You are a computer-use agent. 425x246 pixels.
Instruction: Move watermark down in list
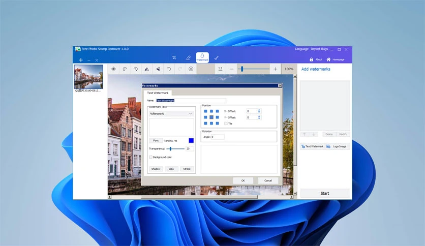coord(314,134)
